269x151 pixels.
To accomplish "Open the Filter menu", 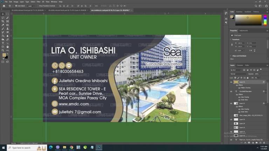I will [x=39, y=2].
